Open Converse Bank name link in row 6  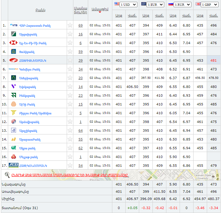click(x=30, y=69)
